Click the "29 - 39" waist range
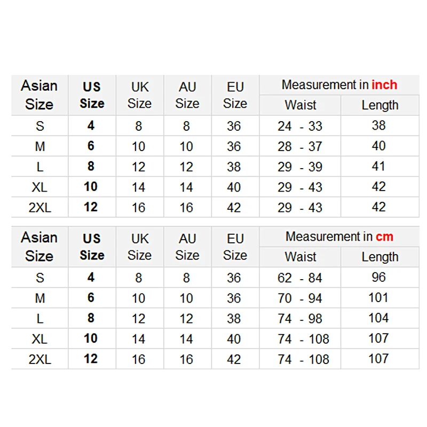This screenshot has height=427, width=427. 300,167
